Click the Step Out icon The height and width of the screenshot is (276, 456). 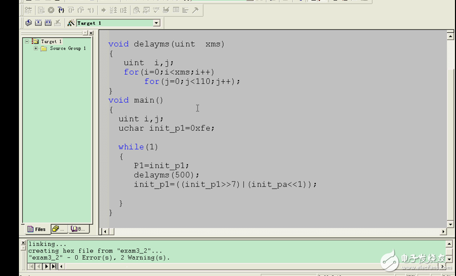(x=80, y=10)
